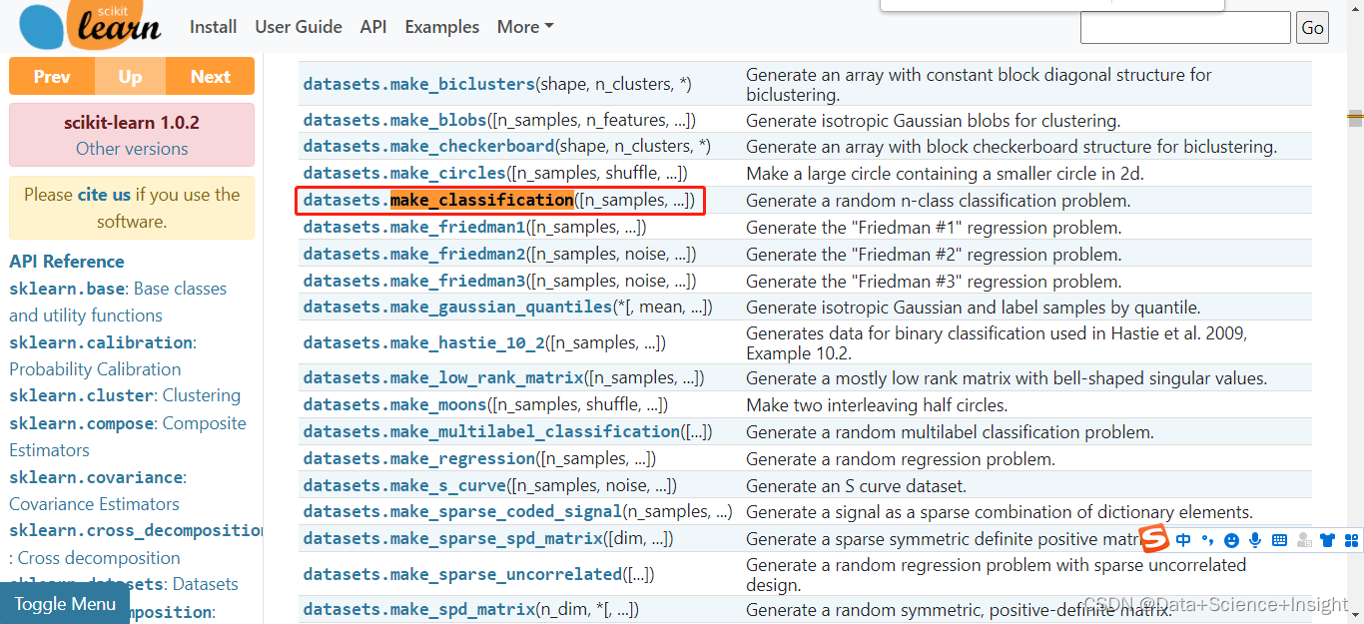Switch Chinese/English input via 中 icon
Viewport: 1364px width, 624px height.
[x=1183, y=539]
